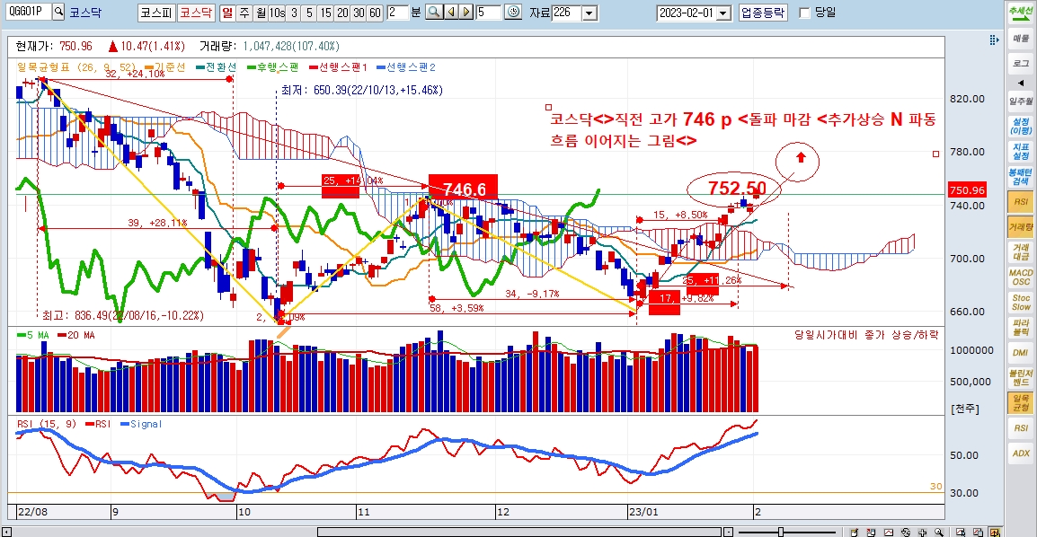Click the orange highlighted icon at bottom toolbar end
The width and height of the screenshot is (1037, 537).
point(995,532)
